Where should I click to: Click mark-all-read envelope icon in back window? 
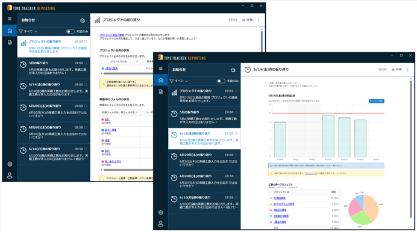[83, 20]
